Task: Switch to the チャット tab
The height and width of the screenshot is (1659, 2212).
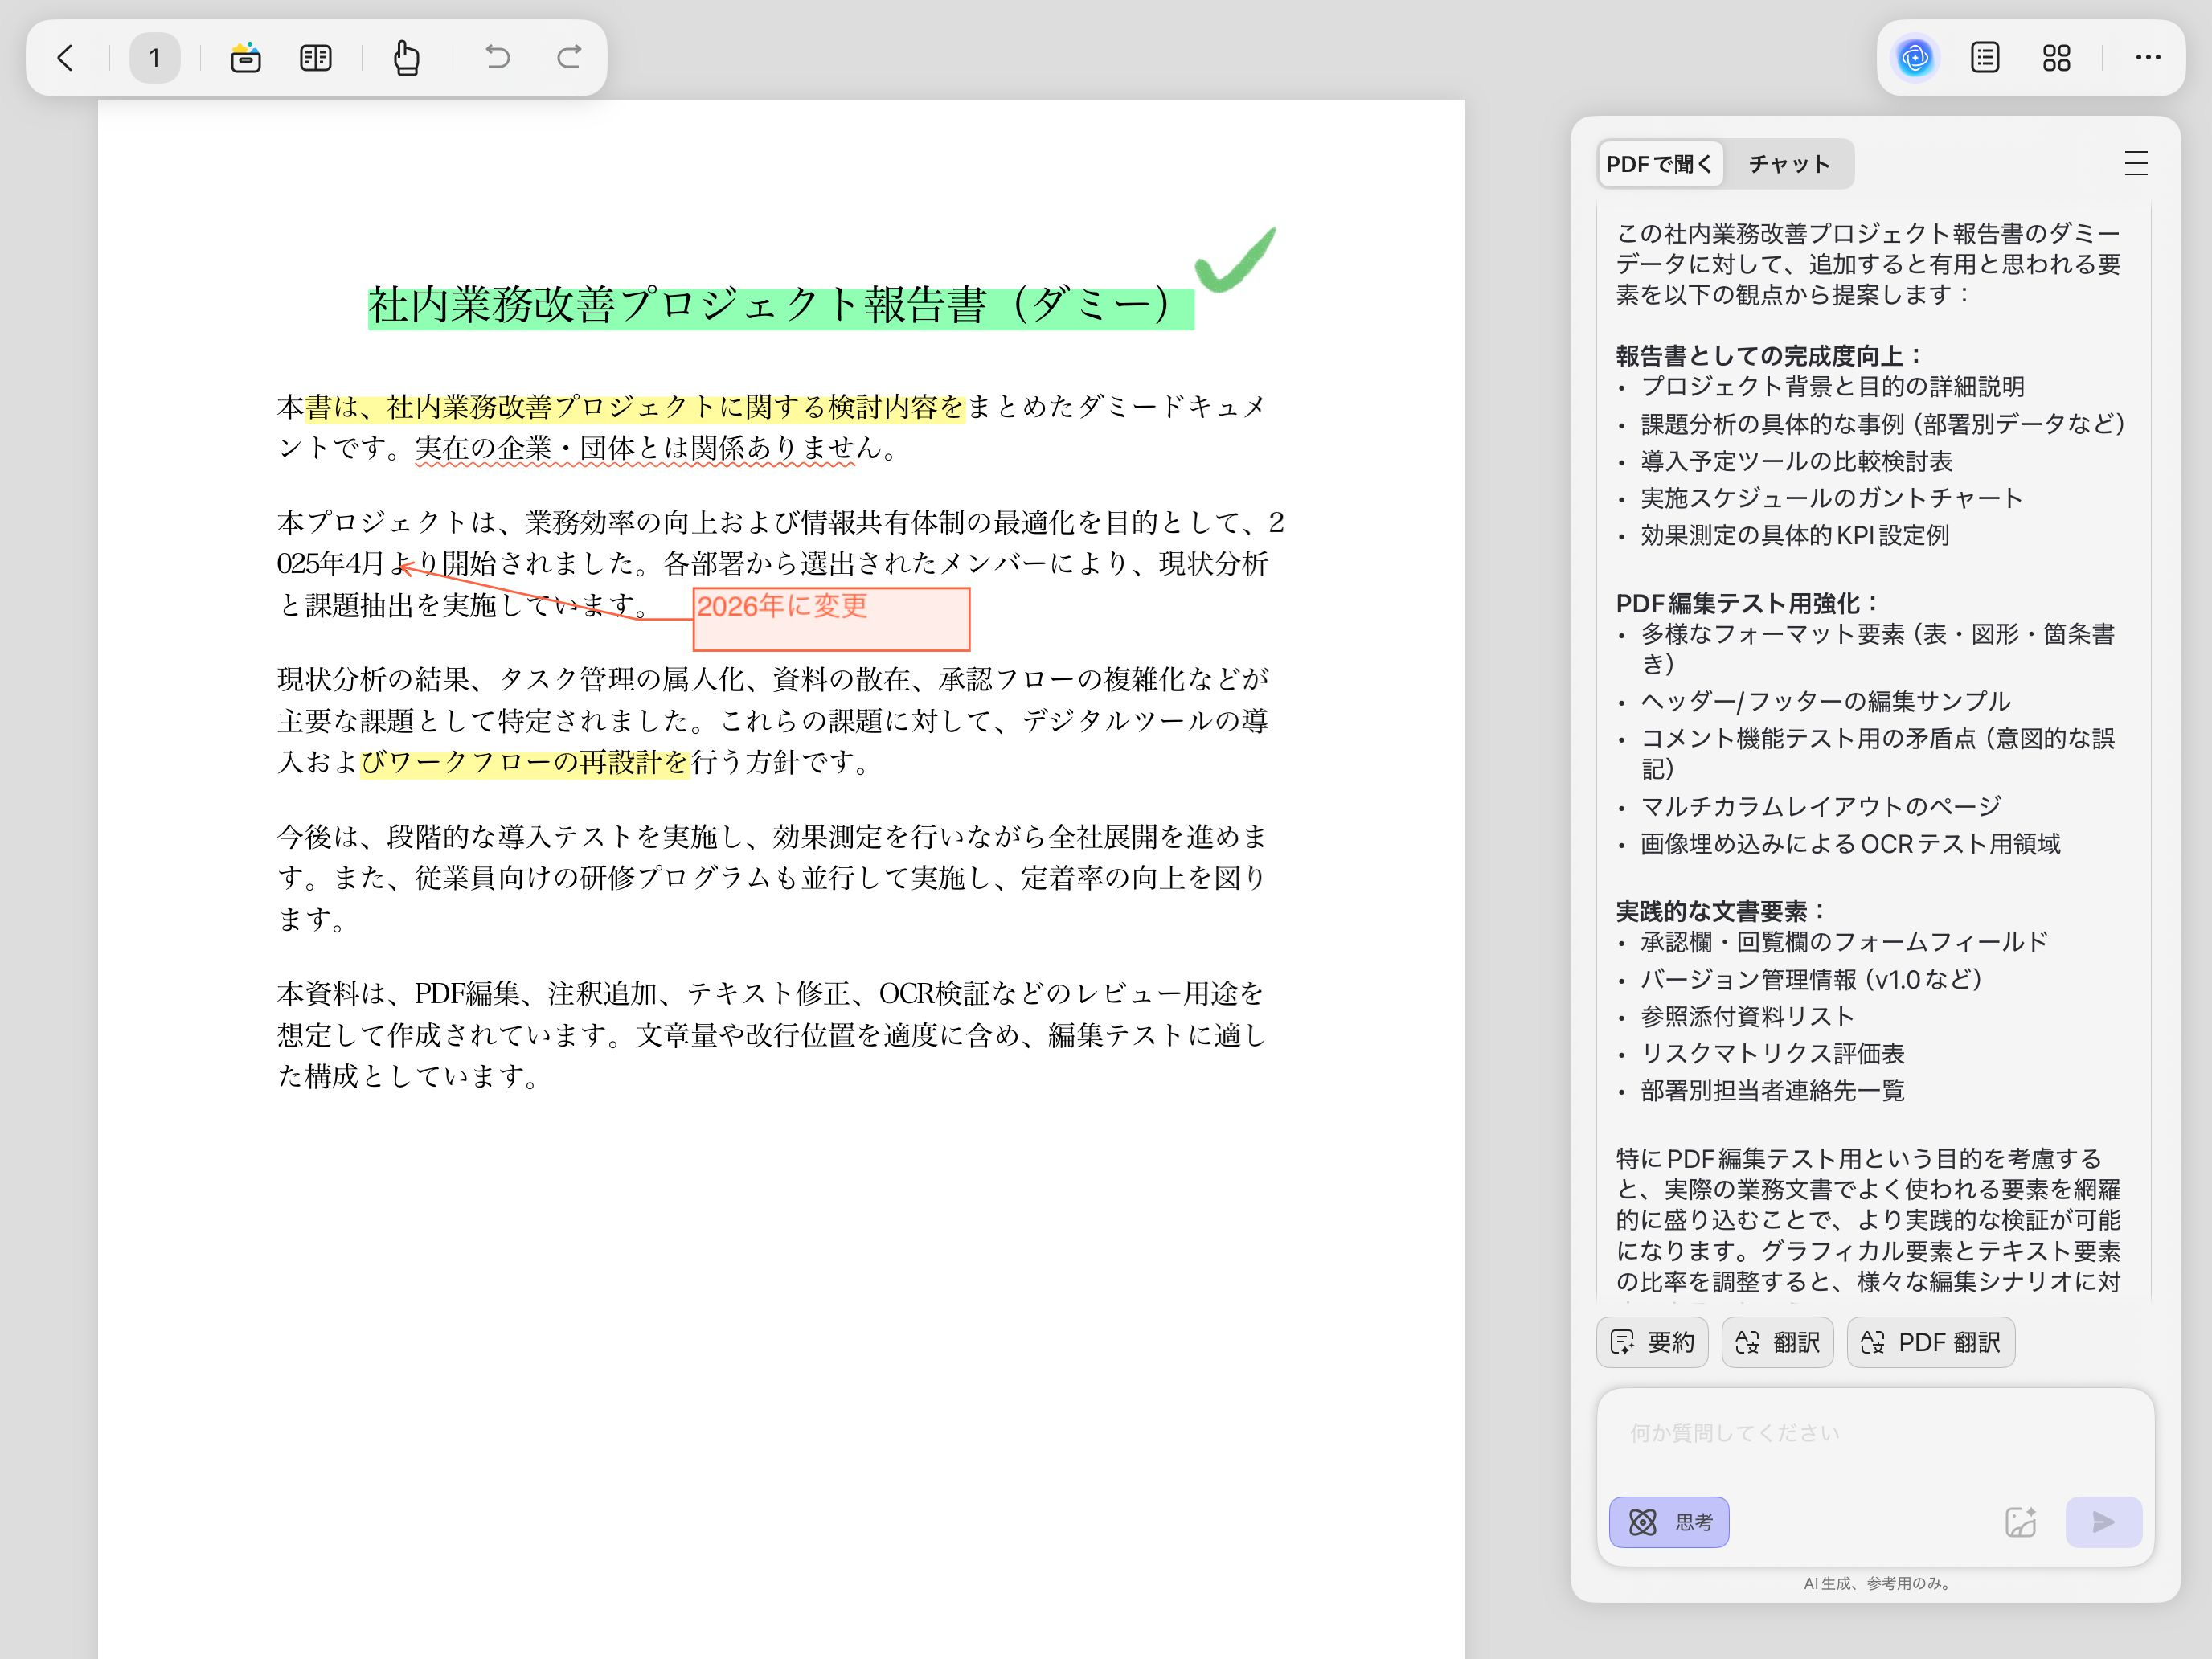Action: (1789, 164)
